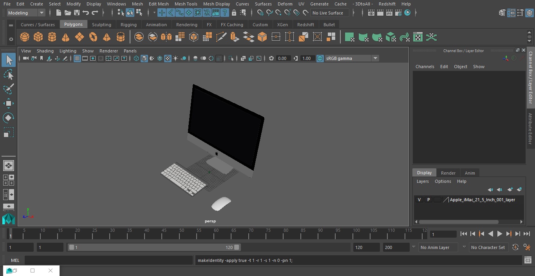Go to the start of playback range

coord(464,234)
